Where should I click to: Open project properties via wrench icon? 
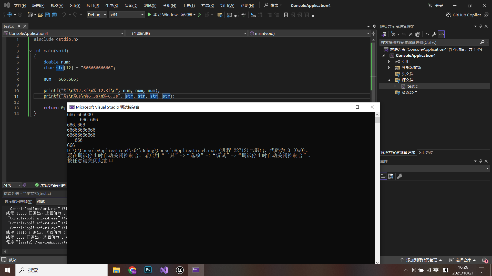434,34
